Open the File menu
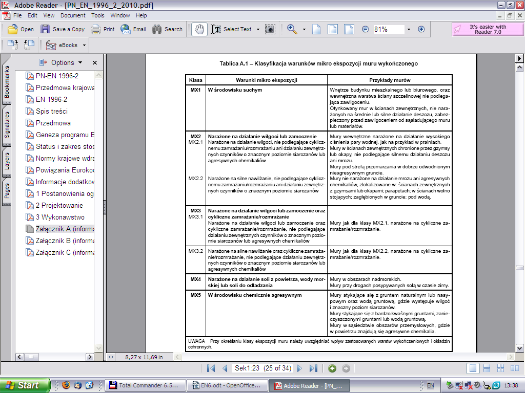The width and height of the screenshot is (525, 393). [17, 15]
